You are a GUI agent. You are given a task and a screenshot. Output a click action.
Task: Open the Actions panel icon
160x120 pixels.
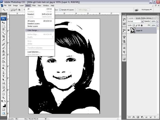124,24
